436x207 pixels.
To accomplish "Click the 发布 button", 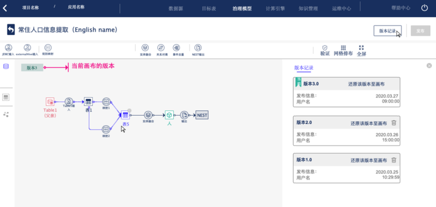I will click(x=420, y=31).
